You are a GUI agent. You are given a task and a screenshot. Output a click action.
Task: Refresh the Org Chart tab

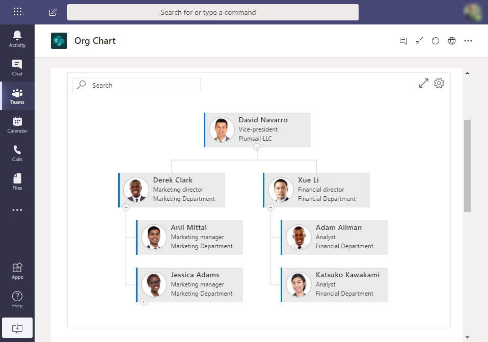point(436,41)
